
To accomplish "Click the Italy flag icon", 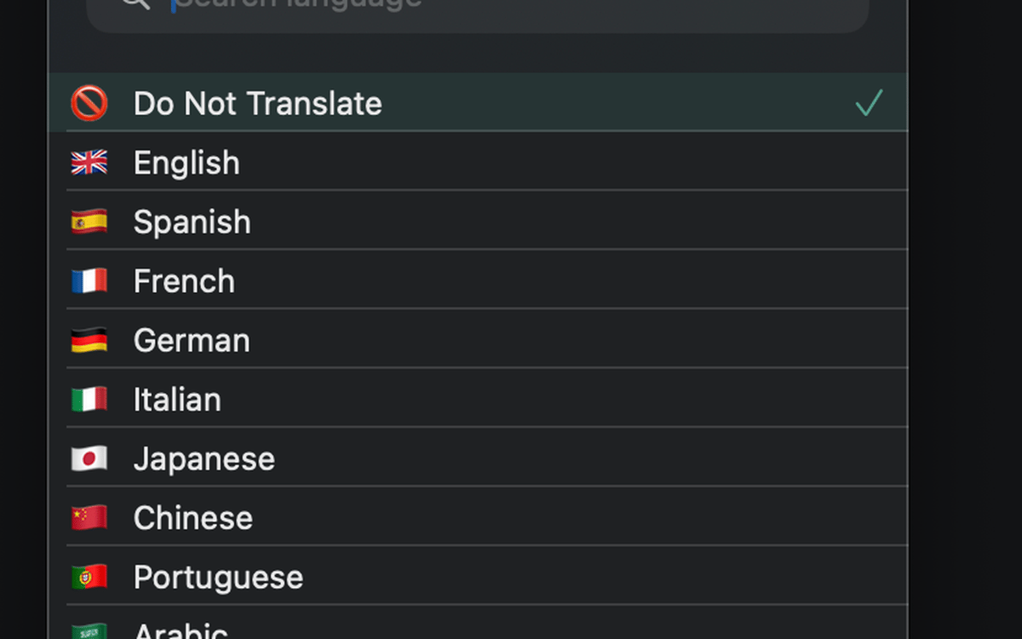I will (x=89, y=400).
